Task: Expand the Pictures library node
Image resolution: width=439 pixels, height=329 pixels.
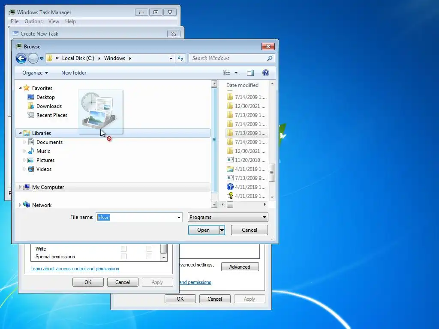Action: [x=24, y=160]
